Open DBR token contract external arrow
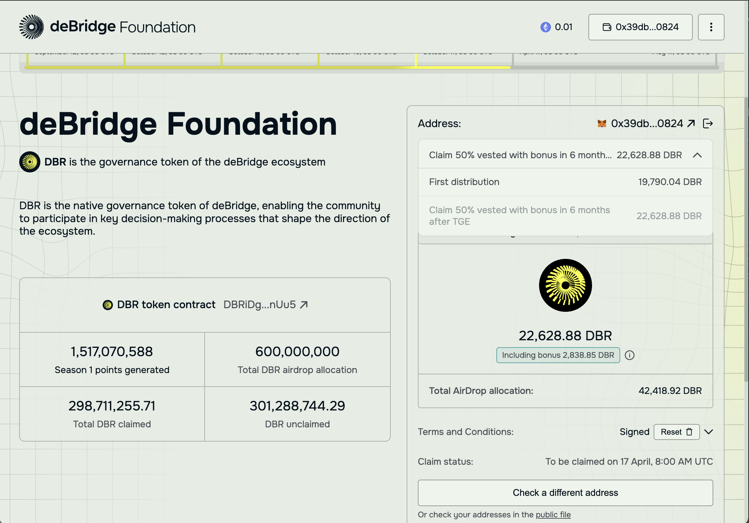This screenshot has width=749, height=523. pyautogui.click(x=304, y=305)
